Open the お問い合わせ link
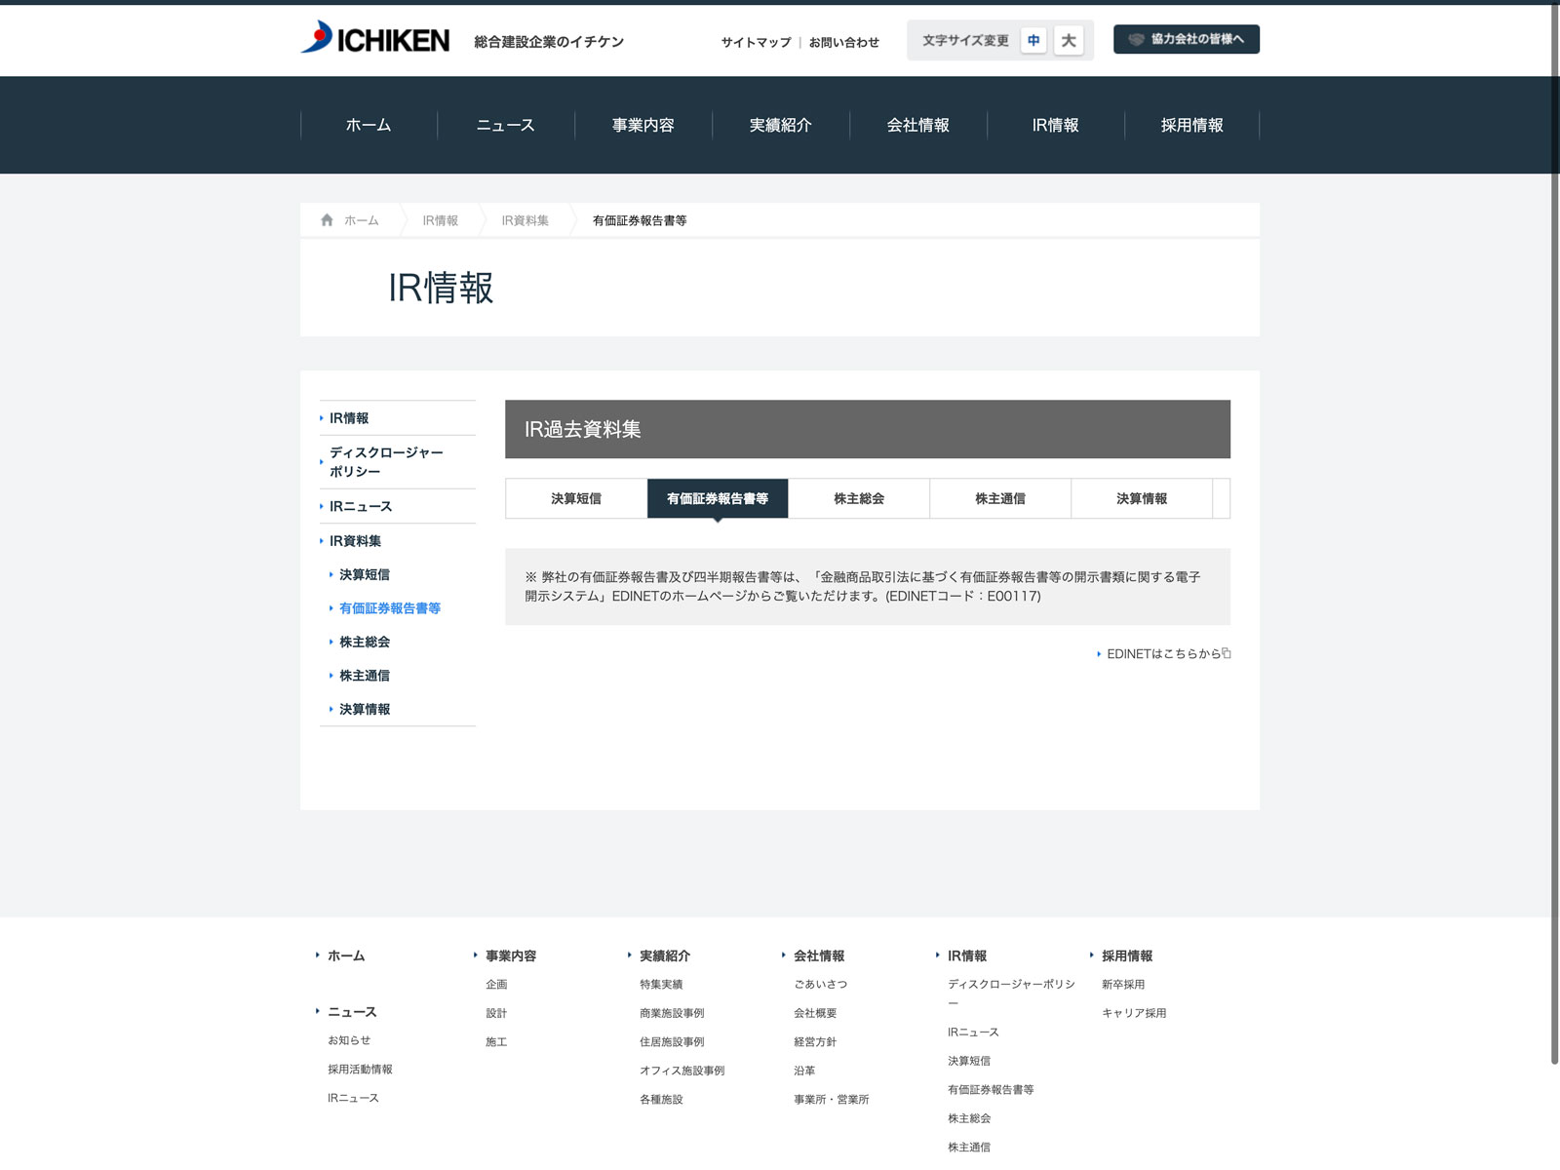This screenshot has height=1170, width=1560. [844, 42]
